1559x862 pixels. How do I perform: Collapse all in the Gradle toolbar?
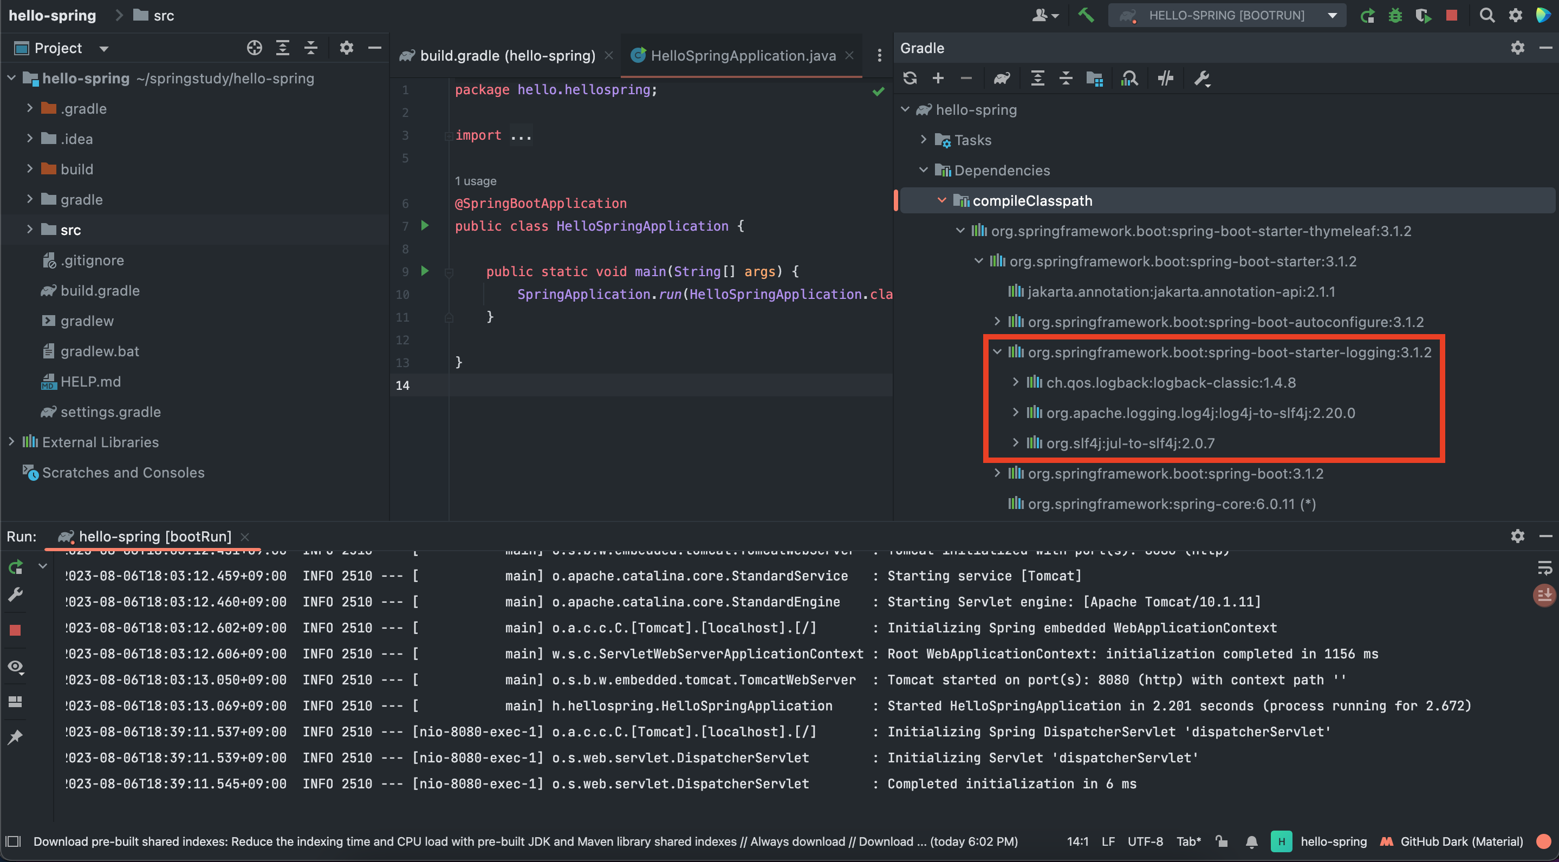tap(1066, 78)
